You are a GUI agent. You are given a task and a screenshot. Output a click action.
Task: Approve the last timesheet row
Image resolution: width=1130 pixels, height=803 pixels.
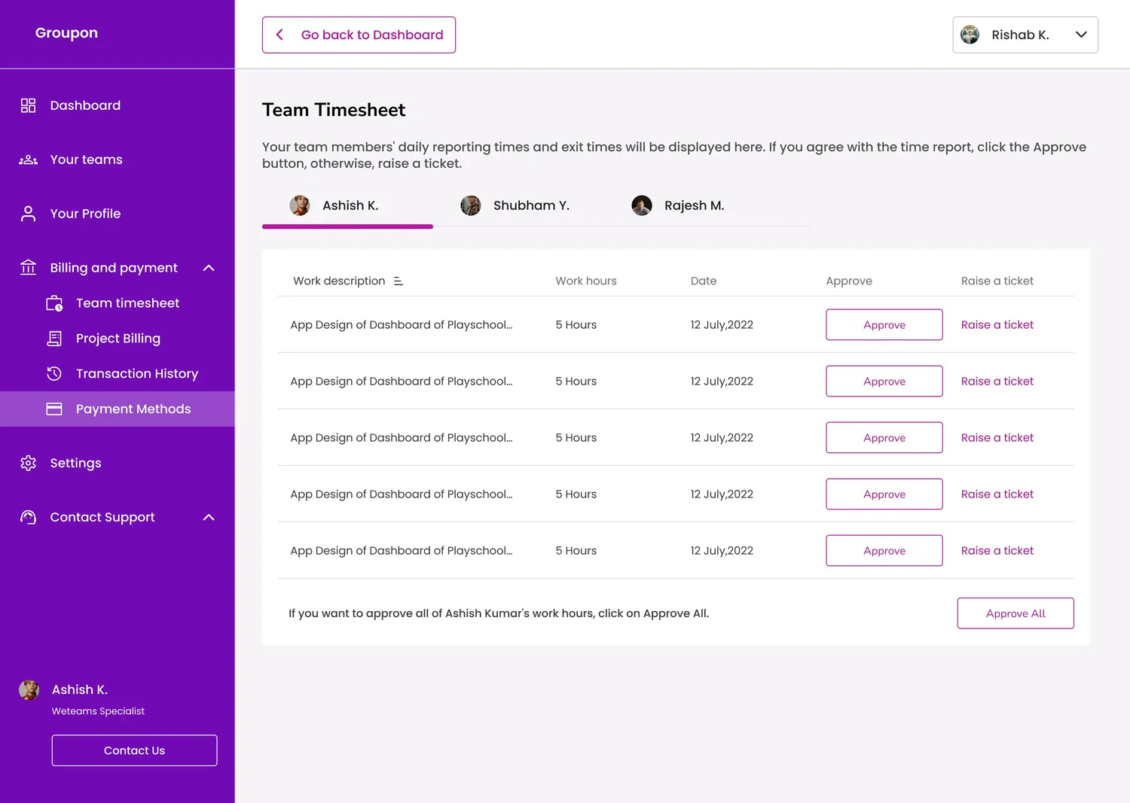coord(884,551)
